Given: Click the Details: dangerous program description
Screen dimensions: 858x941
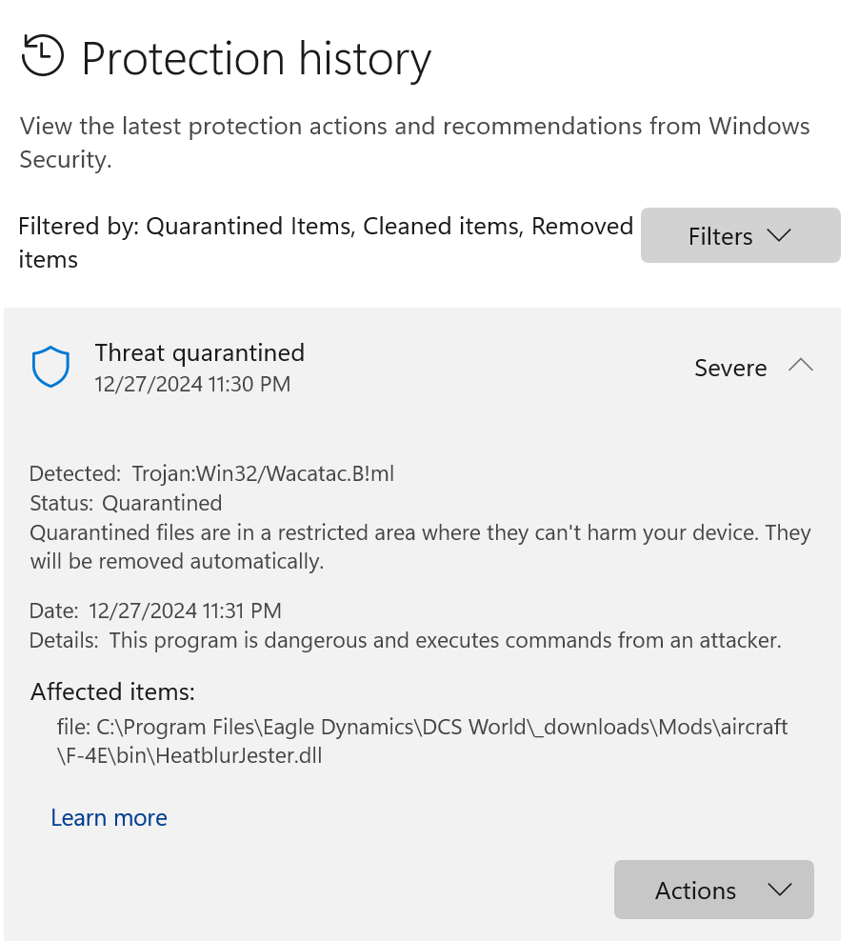Looking at the screenshot, I should pyautogui.click(x=405, y=640).
